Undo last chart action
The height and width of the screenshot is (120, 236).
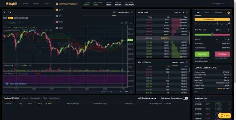point(20,23)
